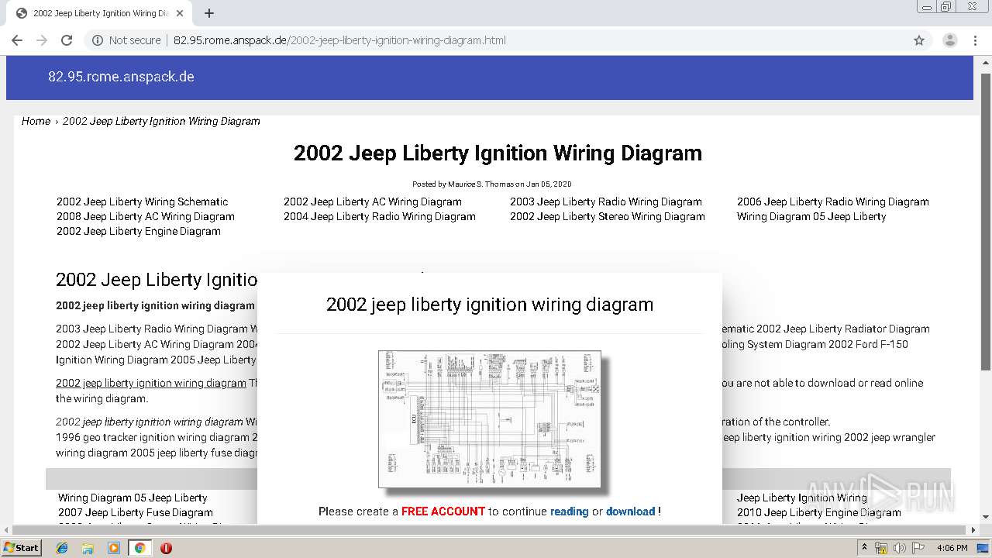Close the 2002 Jeep Liberty tab
The image size is (992, 558).
(x=180, y=13)
